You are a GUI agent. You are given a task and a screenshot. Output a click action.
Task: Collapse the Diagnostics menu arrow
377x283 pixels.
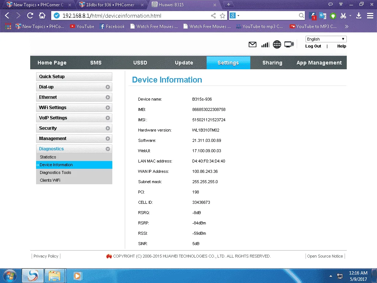click(108, 149)
